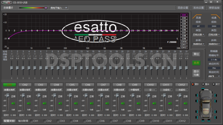Open the 搜索连接 search connection tab
Image resolution: width=223 pixels, height=125 pixels.
pyautogui.click(x=214, y=8)
